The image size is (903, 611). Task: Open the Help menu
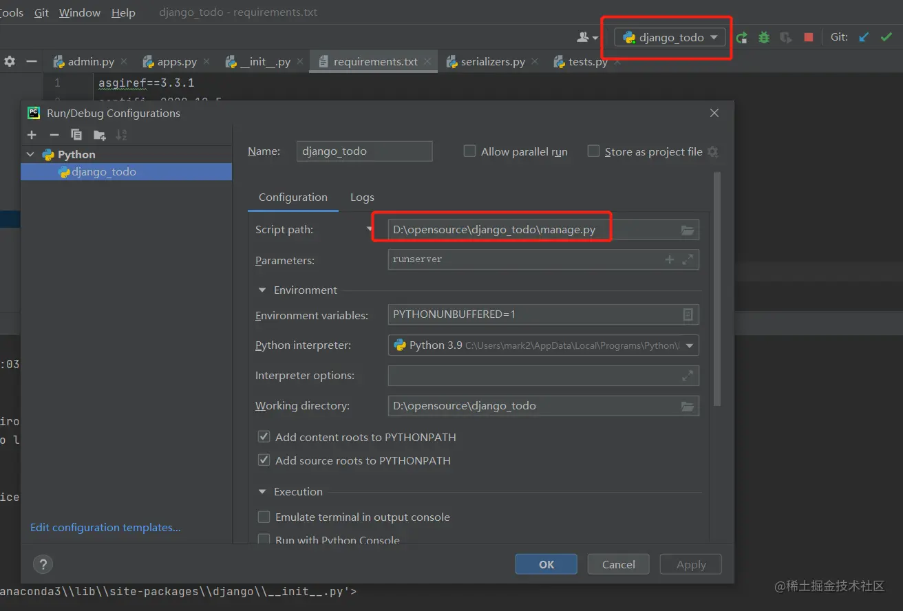(x=123, y=12)
